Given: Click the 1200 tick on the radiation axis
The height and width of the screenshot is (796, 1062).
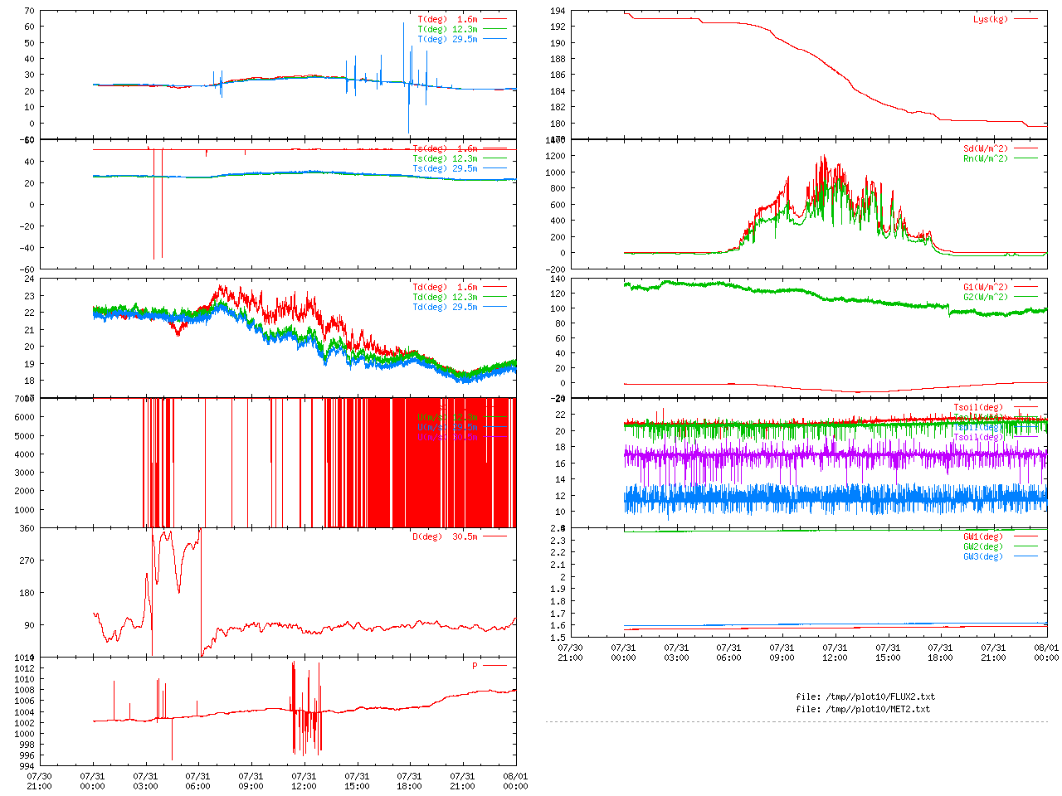Looking at the screenshot, I should click(x=555, y=156).
